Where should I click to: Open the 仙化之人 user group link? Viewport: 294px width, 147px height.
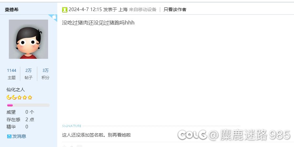pos(16,90)
